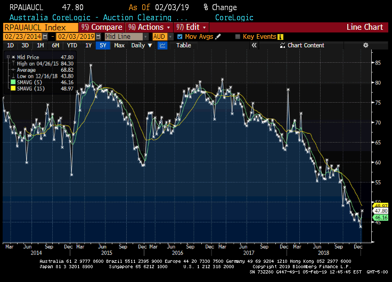The image size is (392, 282).
Task: Select the 3D time range
Action: coord(25,45)
